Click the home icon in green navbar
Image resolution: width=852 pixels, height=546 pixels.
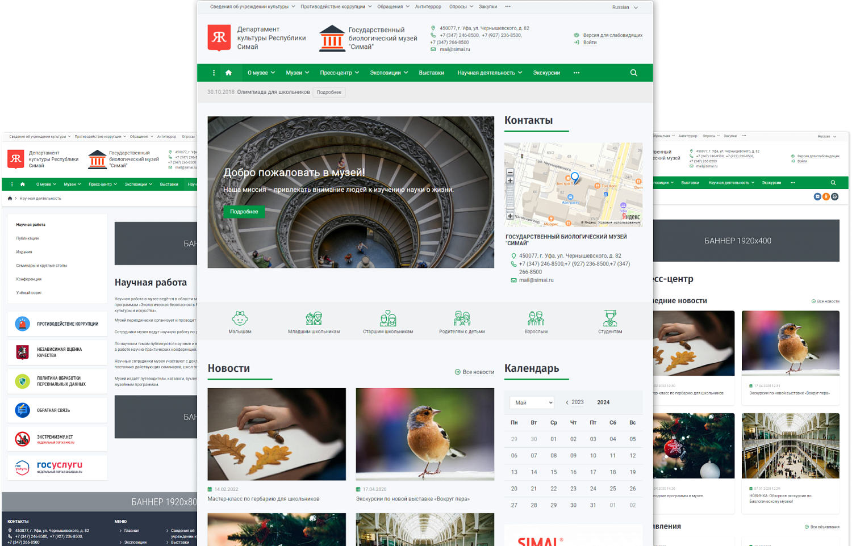click(228, 73)
